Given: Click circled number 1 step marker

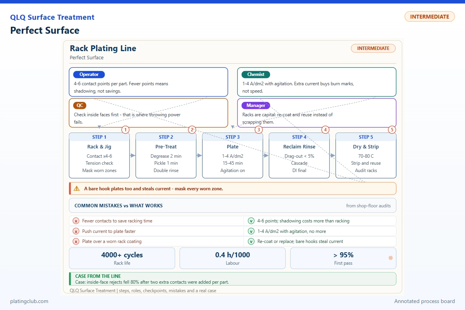Looking at the screenshot, I should [x=125, y=130].
